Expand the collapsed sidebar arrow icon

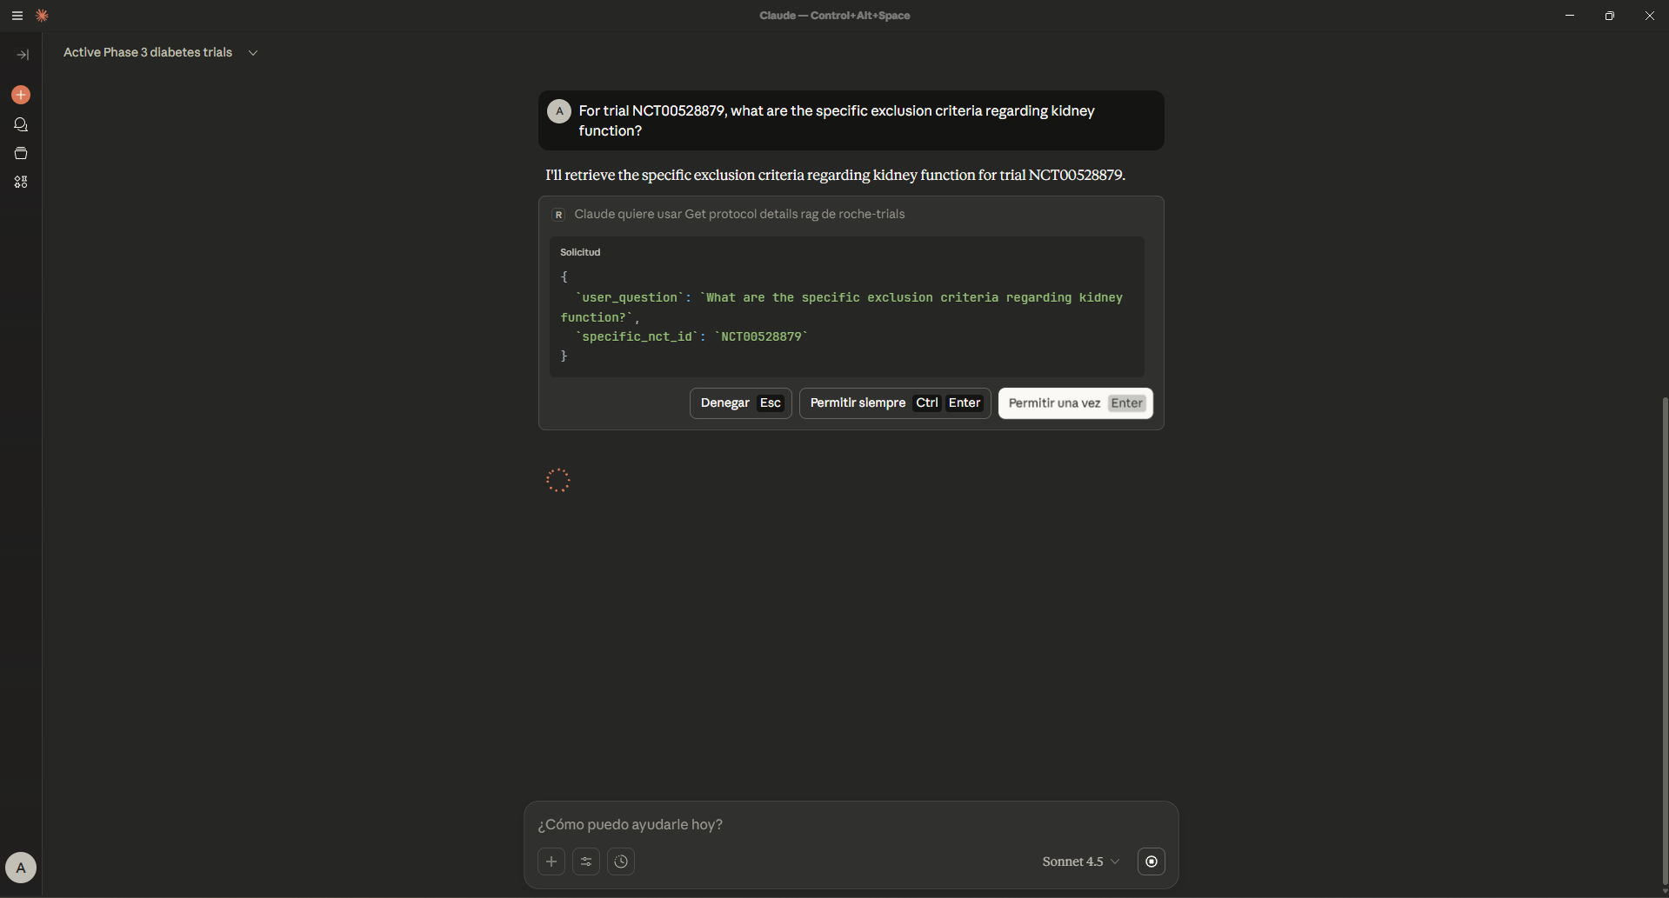23,55
